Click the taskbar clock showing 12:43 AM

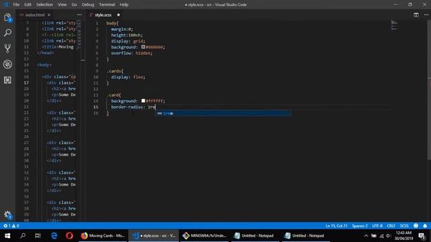[404, 235]
